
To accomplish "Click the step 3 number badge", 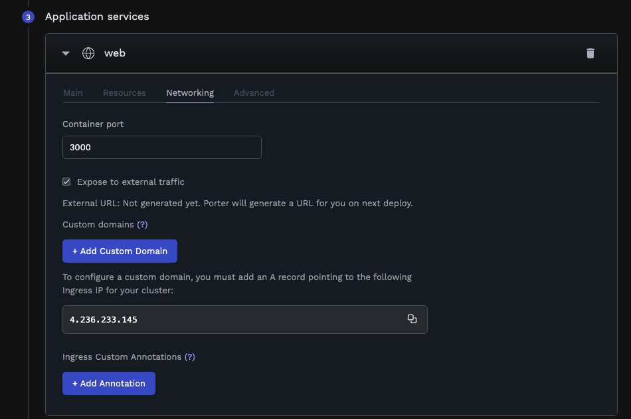I will point(28,17).
